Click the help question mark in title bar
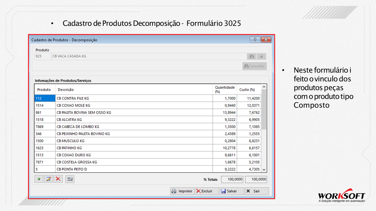The width and height of the screenshot is (376, 211). pyautogui.click(x=255, y=40)
